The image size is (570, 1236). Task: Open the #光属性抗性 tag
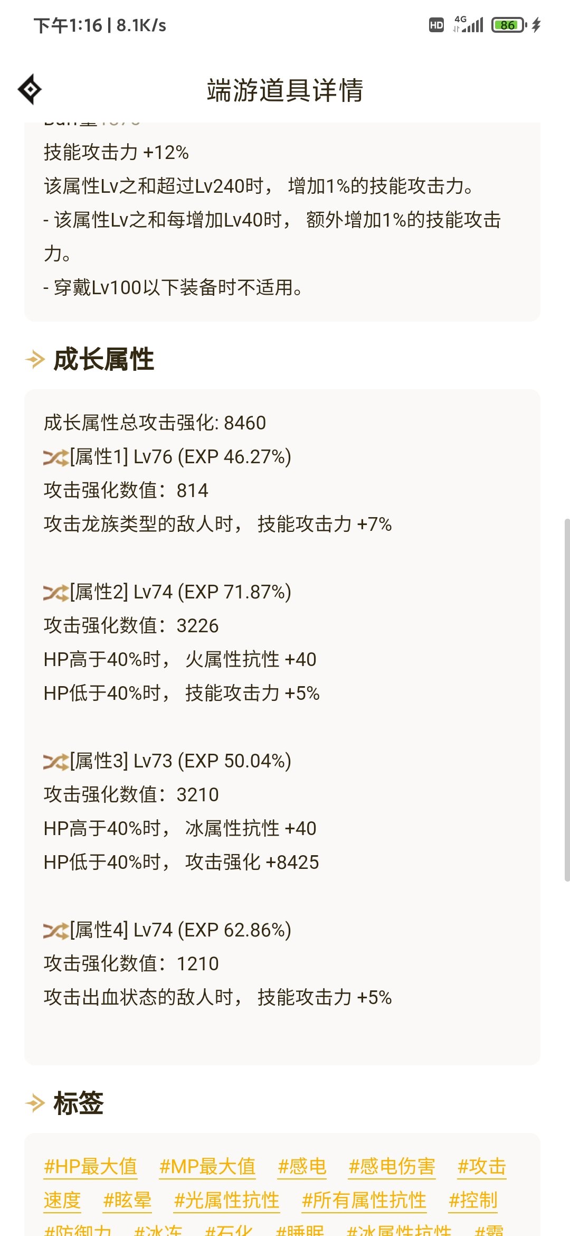(x=227, y=1200)
